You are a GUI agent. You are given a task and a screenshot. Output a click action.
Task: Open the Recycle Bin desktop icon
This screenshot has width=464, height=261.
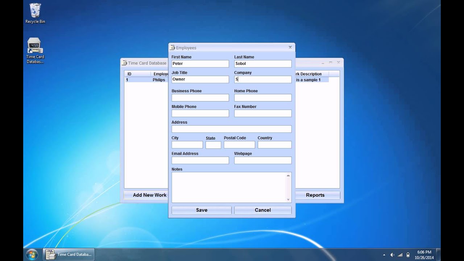tap(35, 13)
